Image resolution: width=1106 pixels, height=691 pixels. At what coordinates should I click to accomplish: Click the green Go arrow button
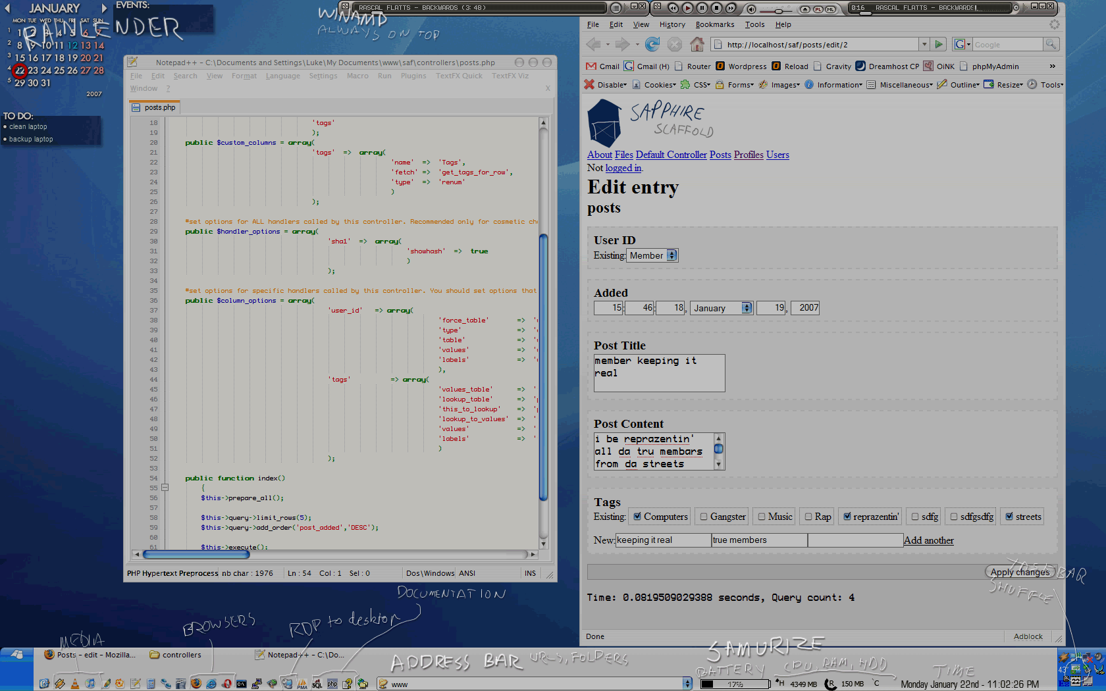(x=939, y=44)
